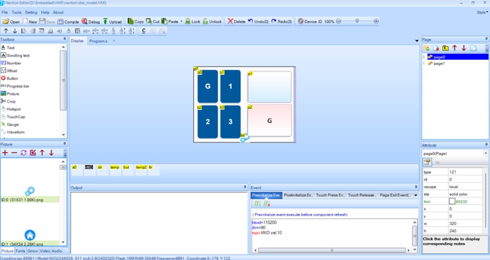Select the home picture thumbnail ID:1
The image size is (490, 260).
point(30,235)
